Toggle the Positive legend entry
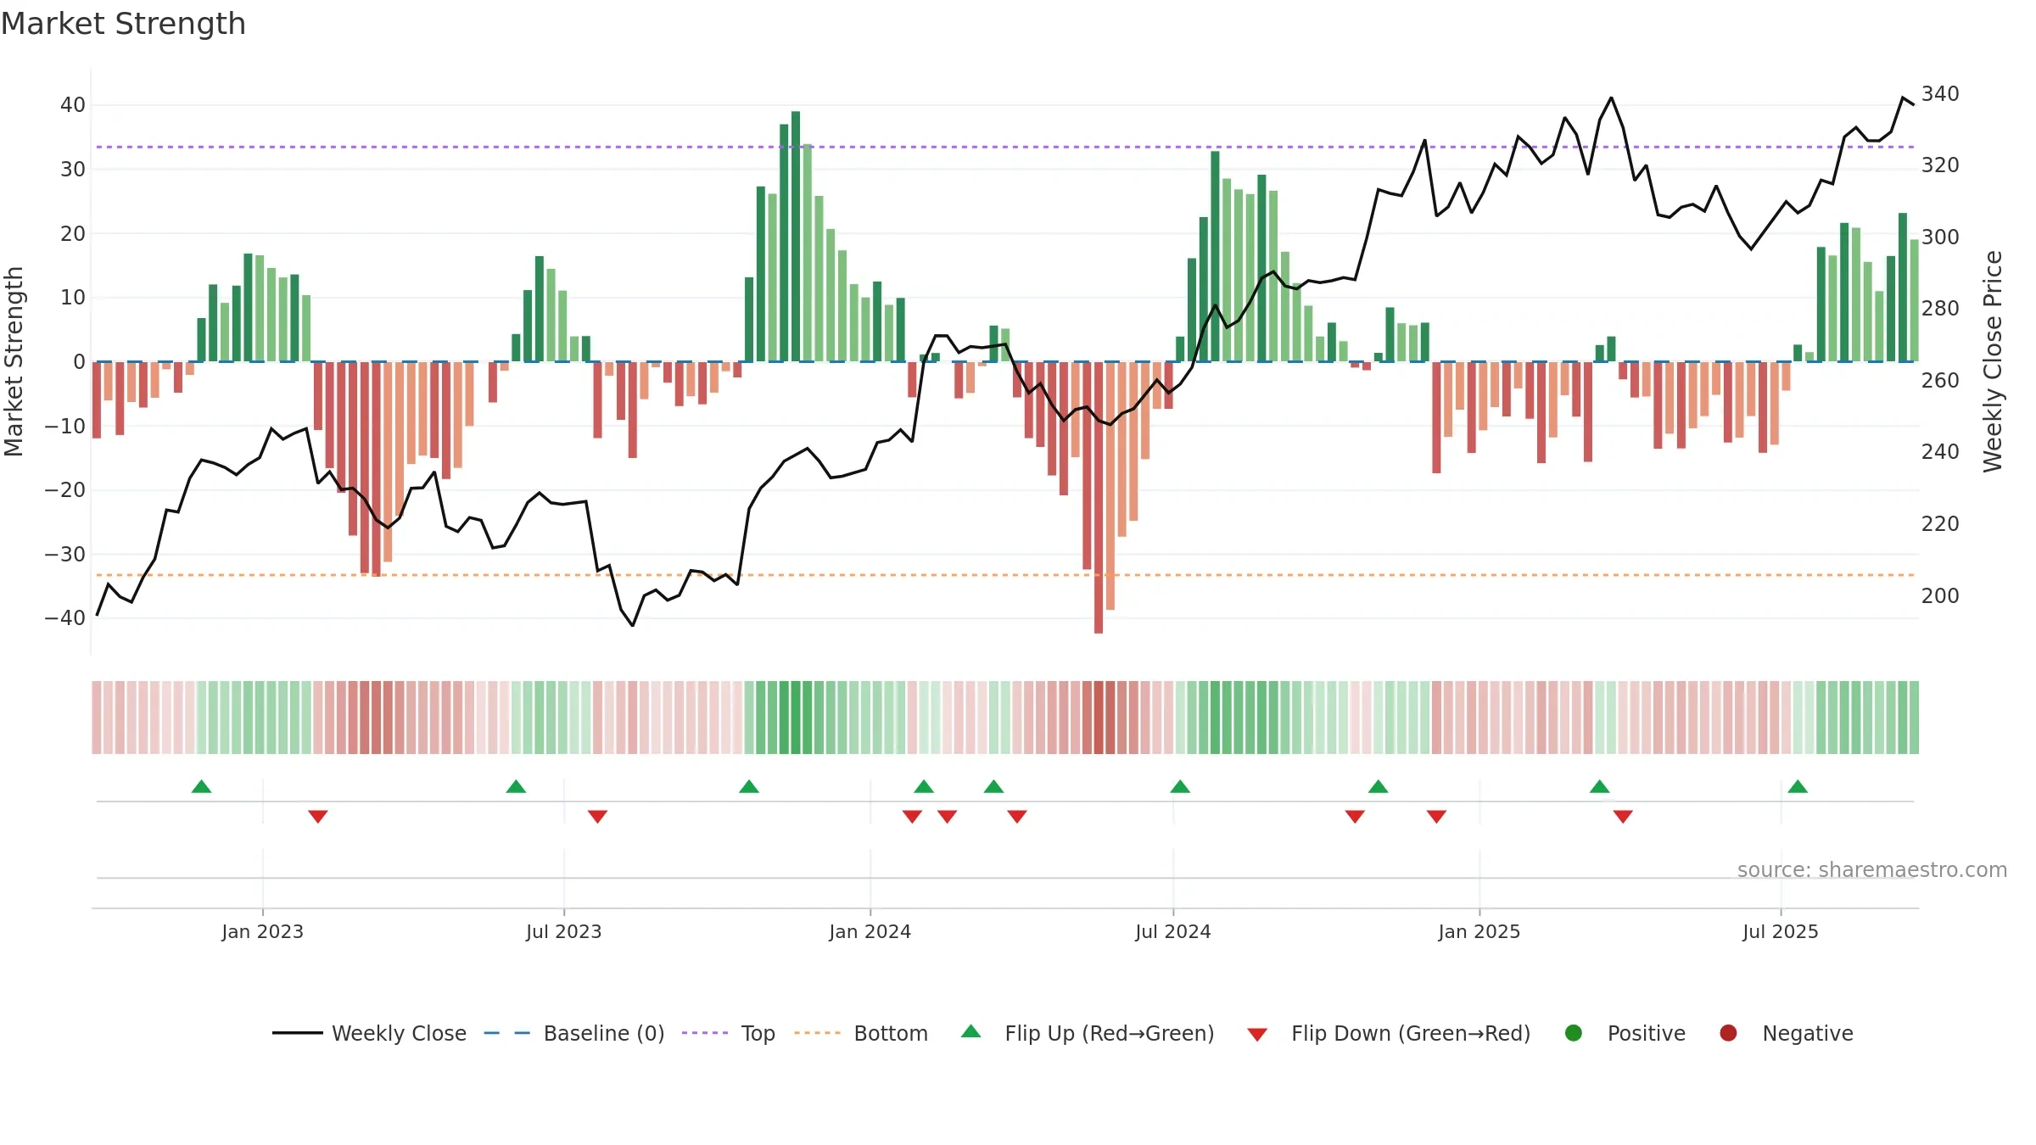The image size is (2036, 1145). [x=1625, y=1033]
